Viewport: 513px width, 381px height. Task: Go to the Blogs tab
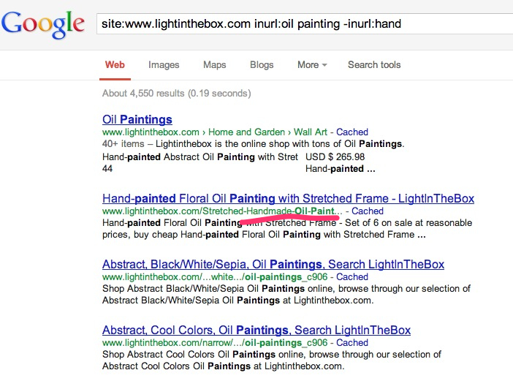coord(262,65)
